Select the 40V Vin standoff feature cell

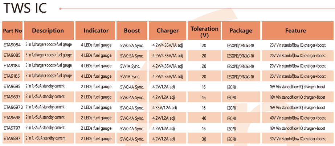298,118
